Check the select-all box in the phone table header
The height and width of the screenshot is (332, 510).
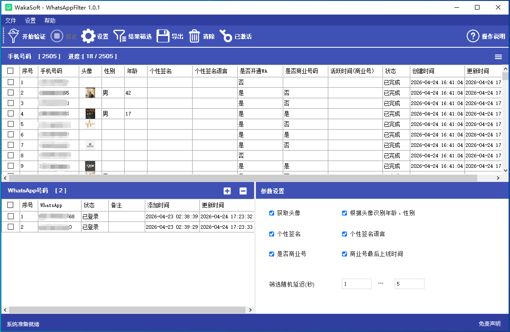click(11, 71)
